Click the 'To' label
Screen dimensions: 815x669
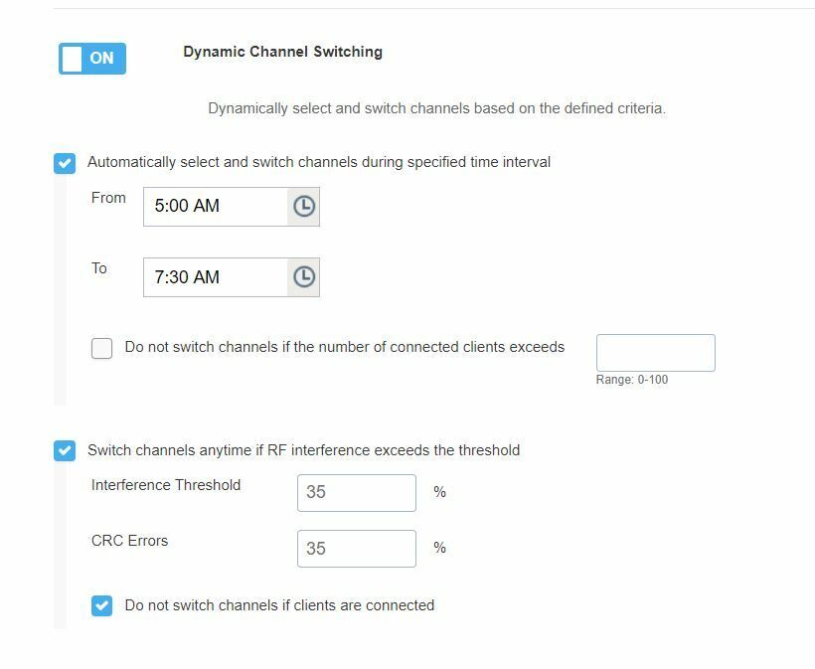99,268
